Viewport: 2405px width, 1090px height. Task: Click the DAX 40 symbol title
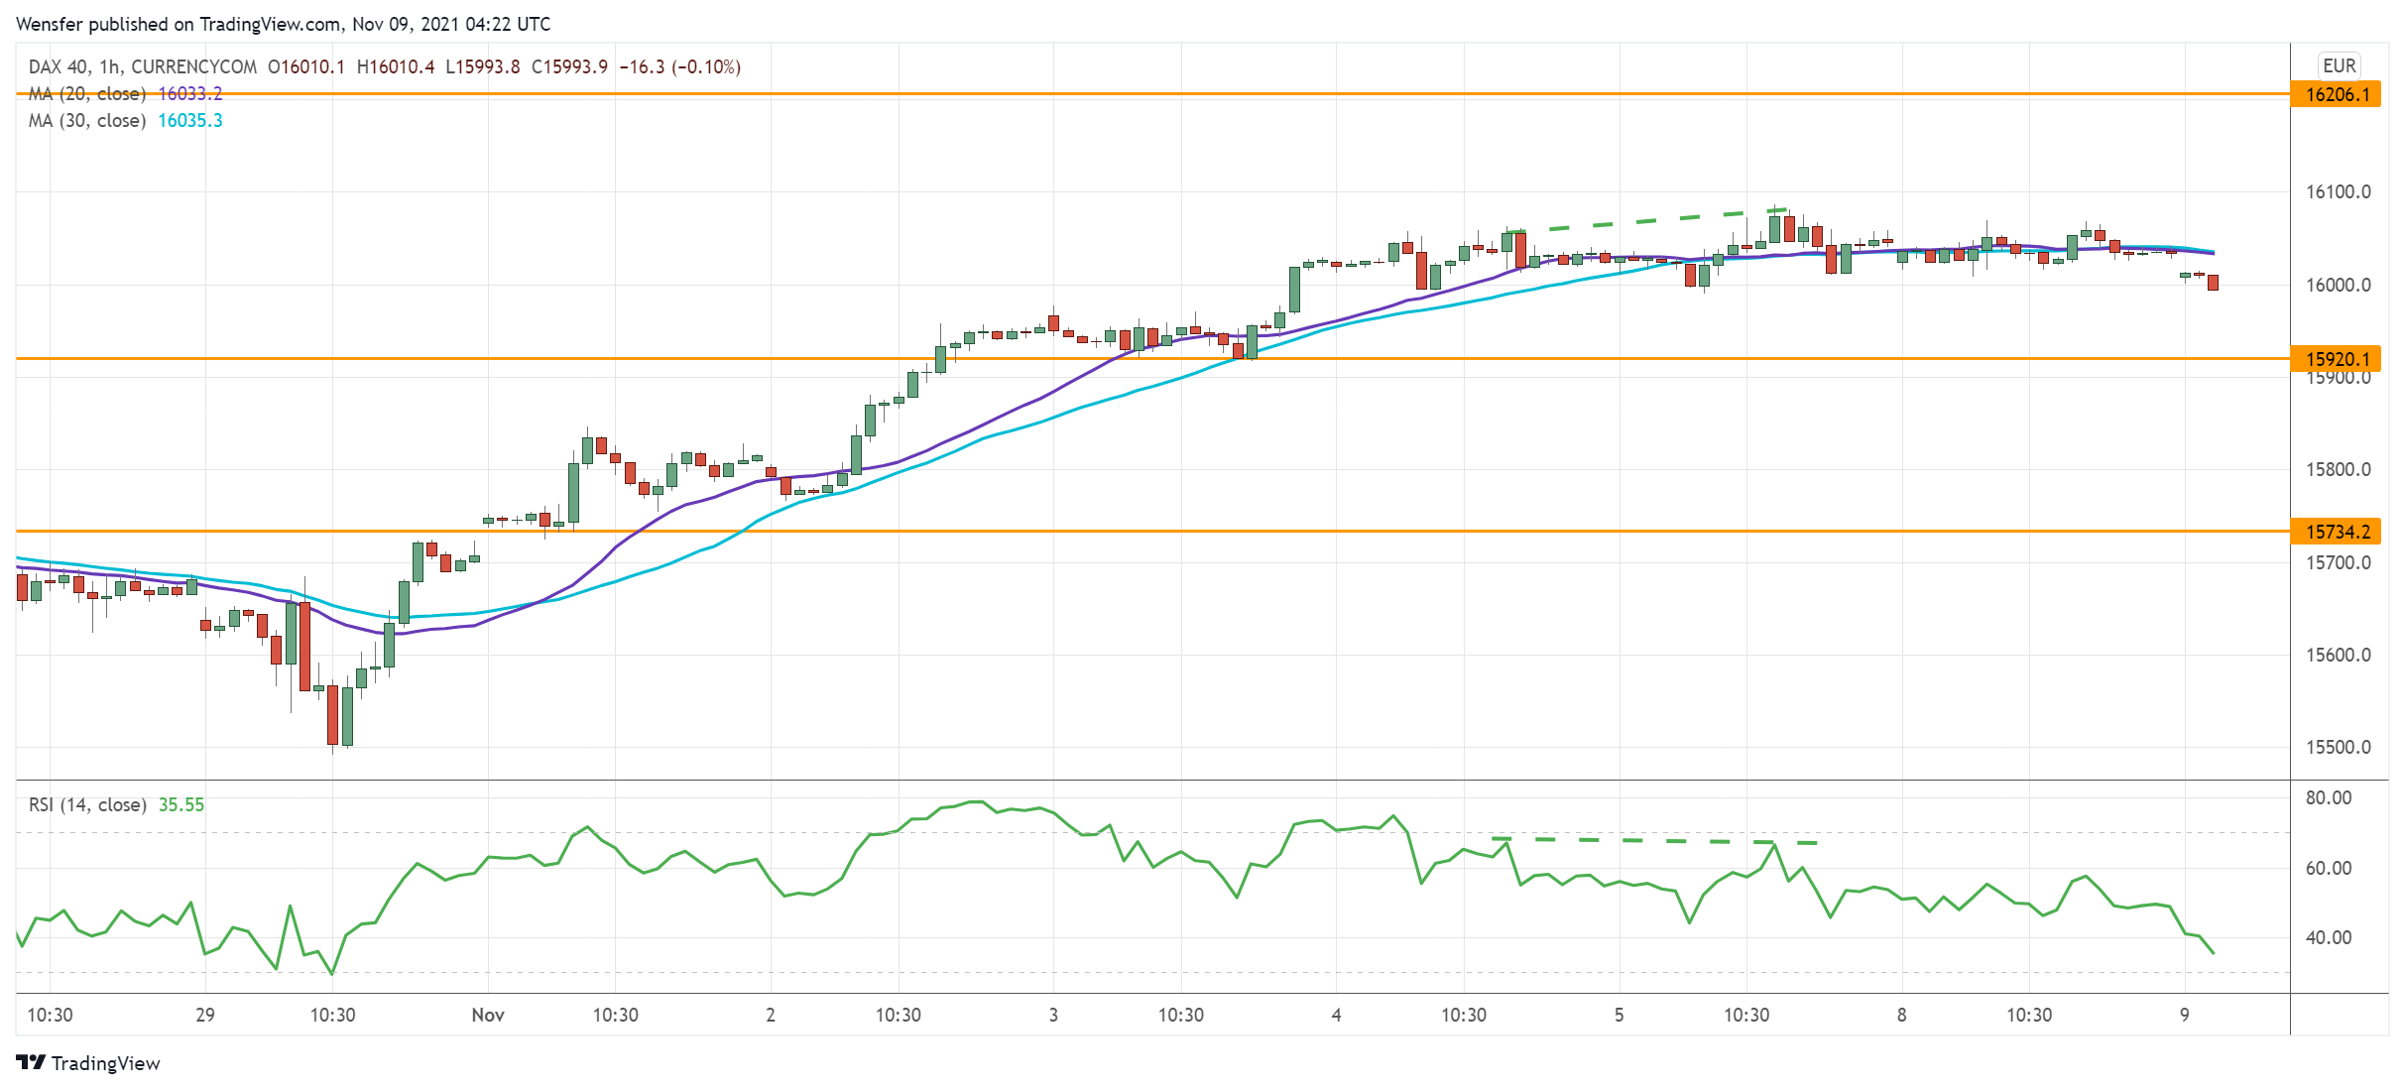coord(60,66)
